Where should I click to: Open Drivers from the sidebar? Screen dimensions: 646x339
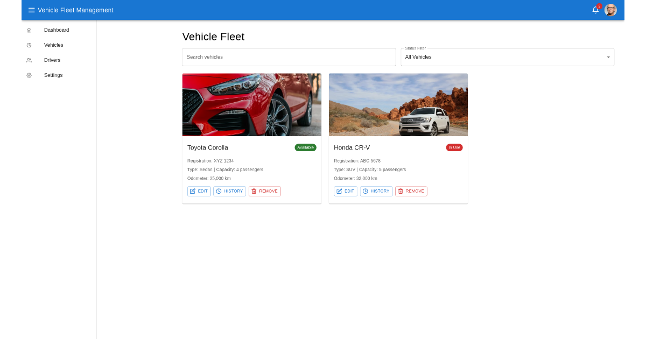[52, 60]
